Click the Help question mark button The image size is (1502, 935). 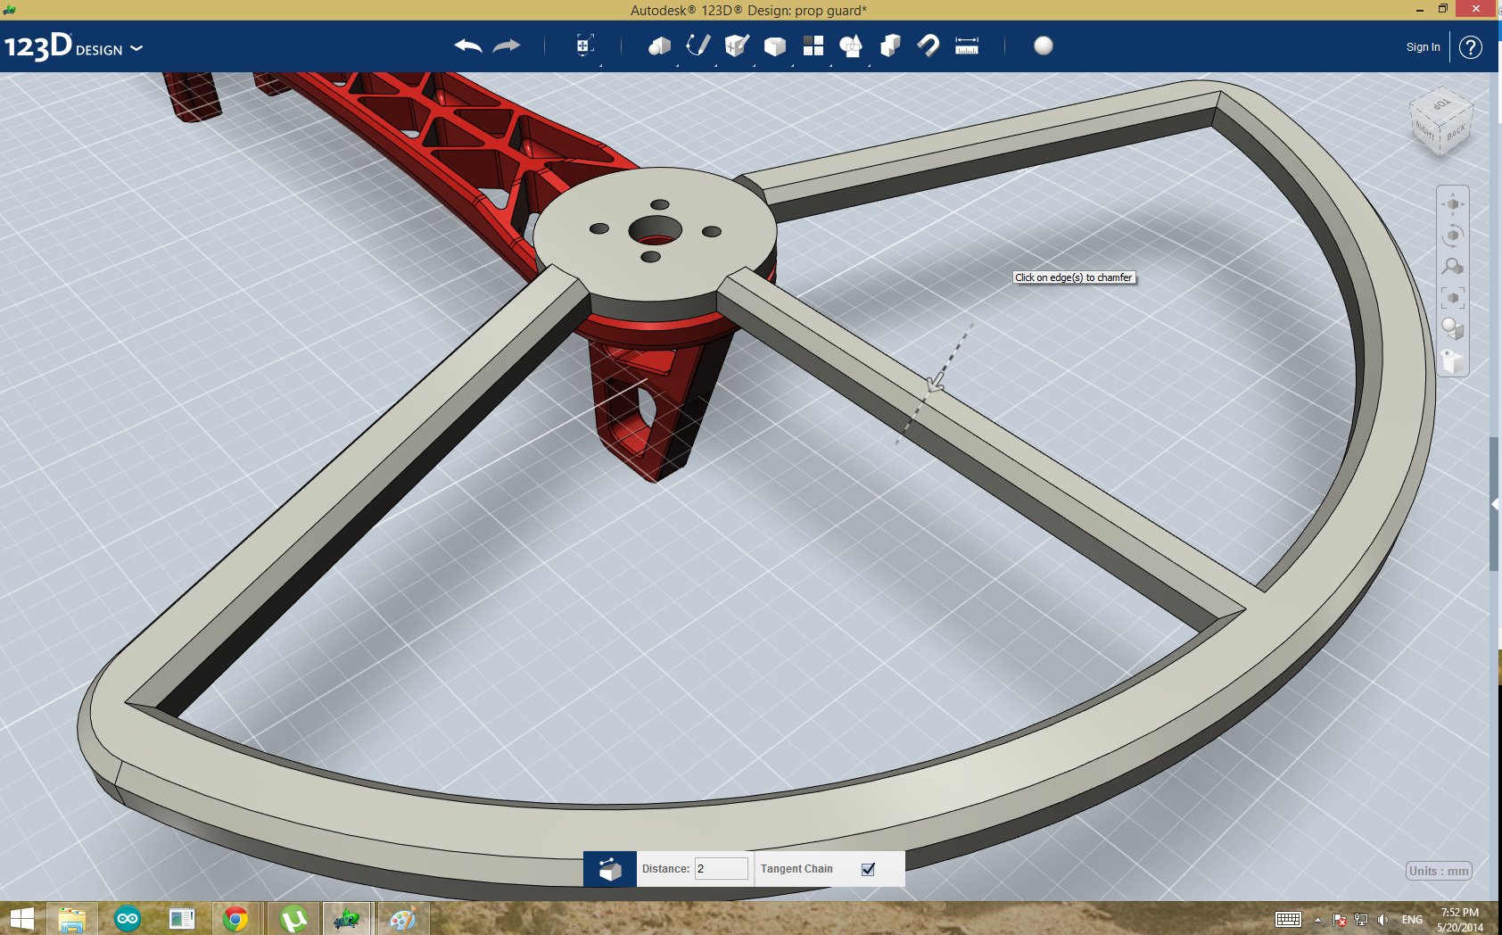point(1470,46)
